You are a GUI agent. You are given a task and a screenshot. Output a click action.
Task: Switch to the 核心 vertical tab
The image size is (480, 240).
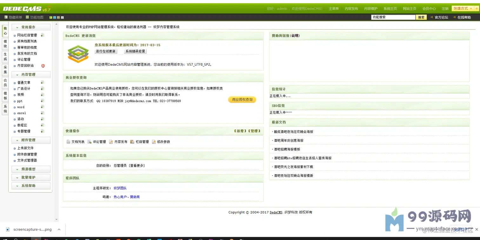tap(5, 31)
